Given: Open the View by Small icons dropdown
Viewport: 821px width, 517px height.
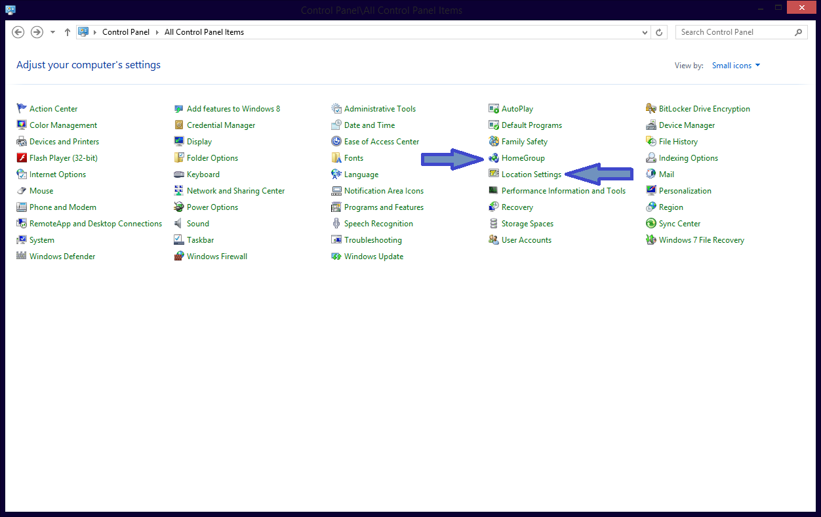Looking at the screenshot, I should click(x=736, y=66).
